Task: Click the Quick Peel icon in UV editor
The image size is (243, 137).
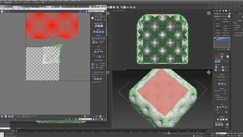Action: (96, 52)
